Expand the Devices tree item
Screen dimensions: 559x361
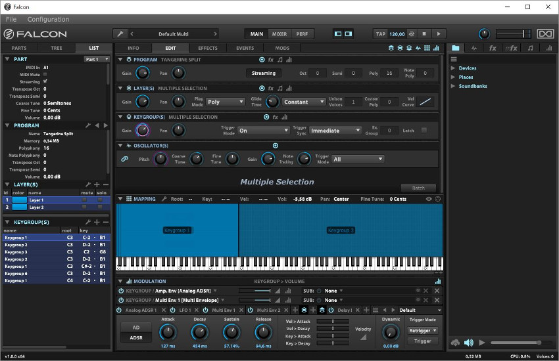point(452,68)
